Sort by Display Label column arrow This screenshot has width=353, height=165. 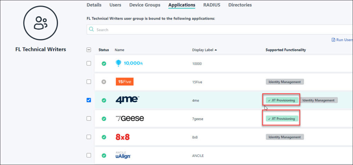click(216, 50)
